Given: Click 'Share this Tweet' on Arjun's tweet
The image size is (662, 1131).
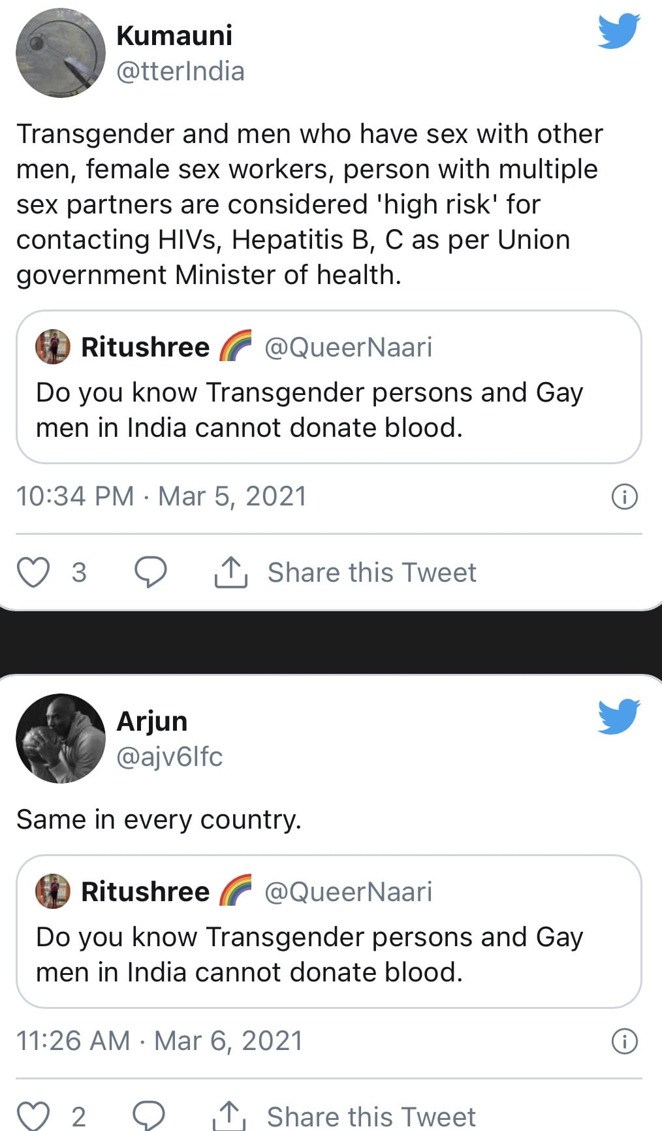Looking at the screenshot, I should (x=371, y=1117).
